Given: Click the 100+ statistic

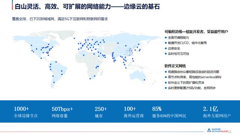Looking at the screenshot, I should [x=130, y=109].
